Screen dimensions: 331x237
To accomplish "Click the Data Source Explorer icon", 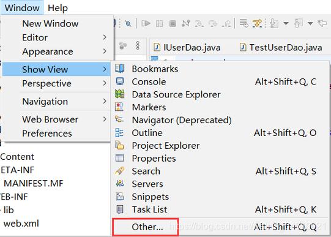I will pos(120,94).
